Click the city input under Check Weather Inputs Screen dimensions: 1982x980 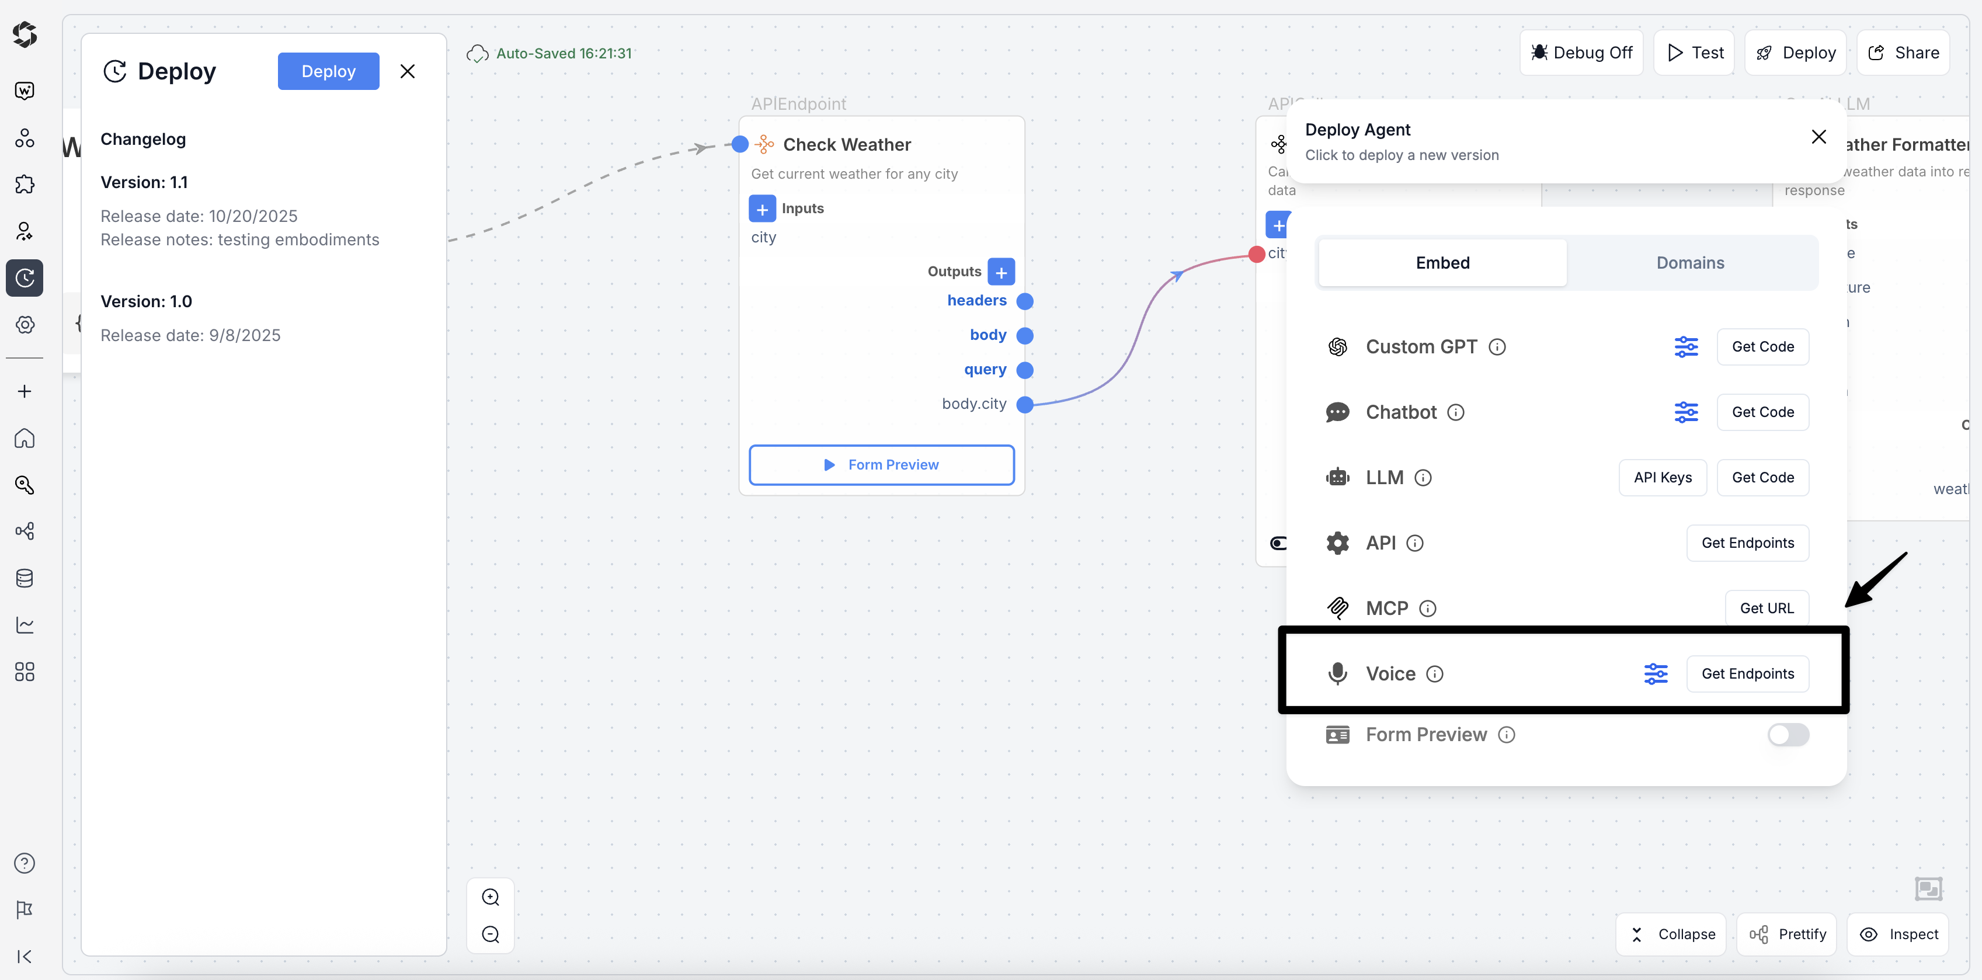[763, 238]
